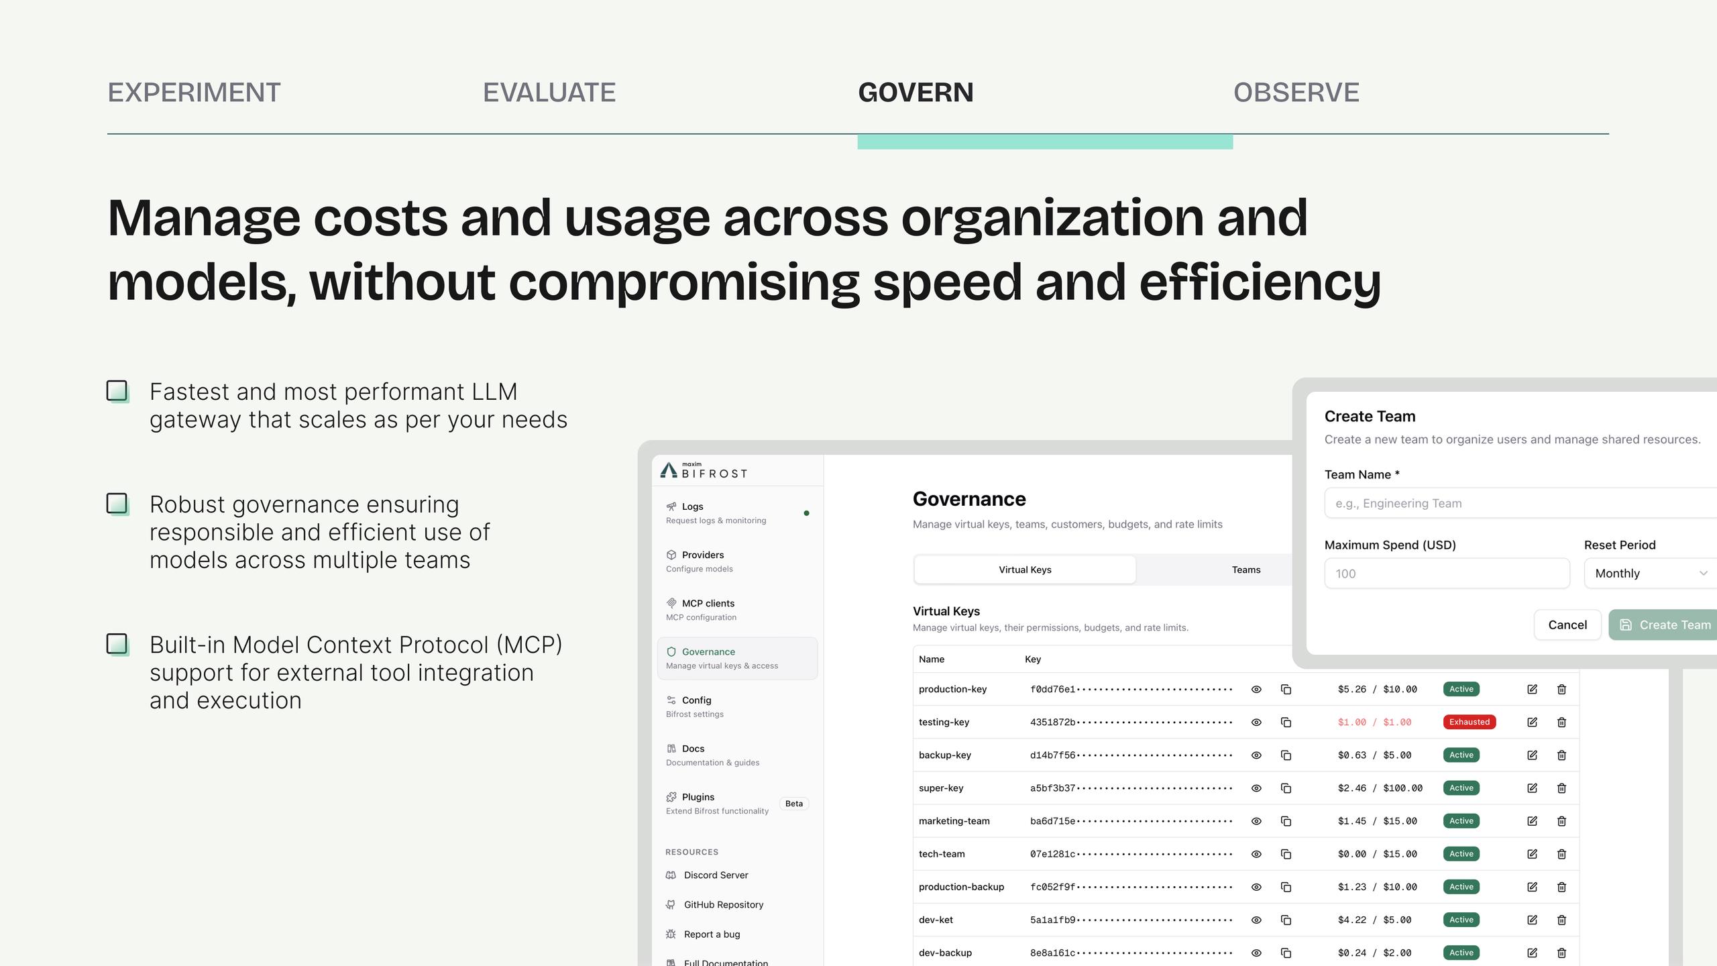Delete the backup-key entry
Image resolution: width=1717 pixels, height=966 pixels.
pyautogui.click(x=1561, y=755)
